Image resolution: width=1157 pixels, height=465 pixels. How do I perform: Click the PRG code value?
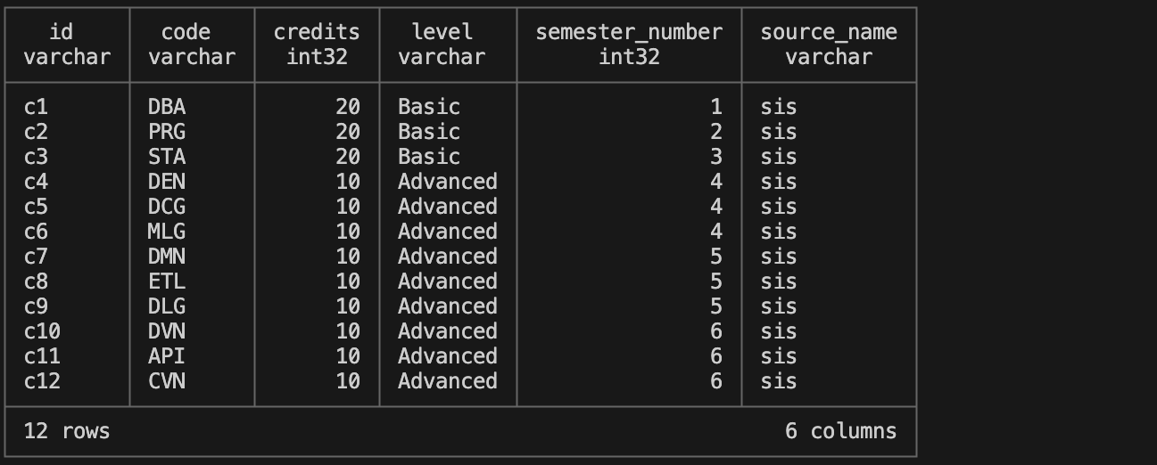(167, 132)
